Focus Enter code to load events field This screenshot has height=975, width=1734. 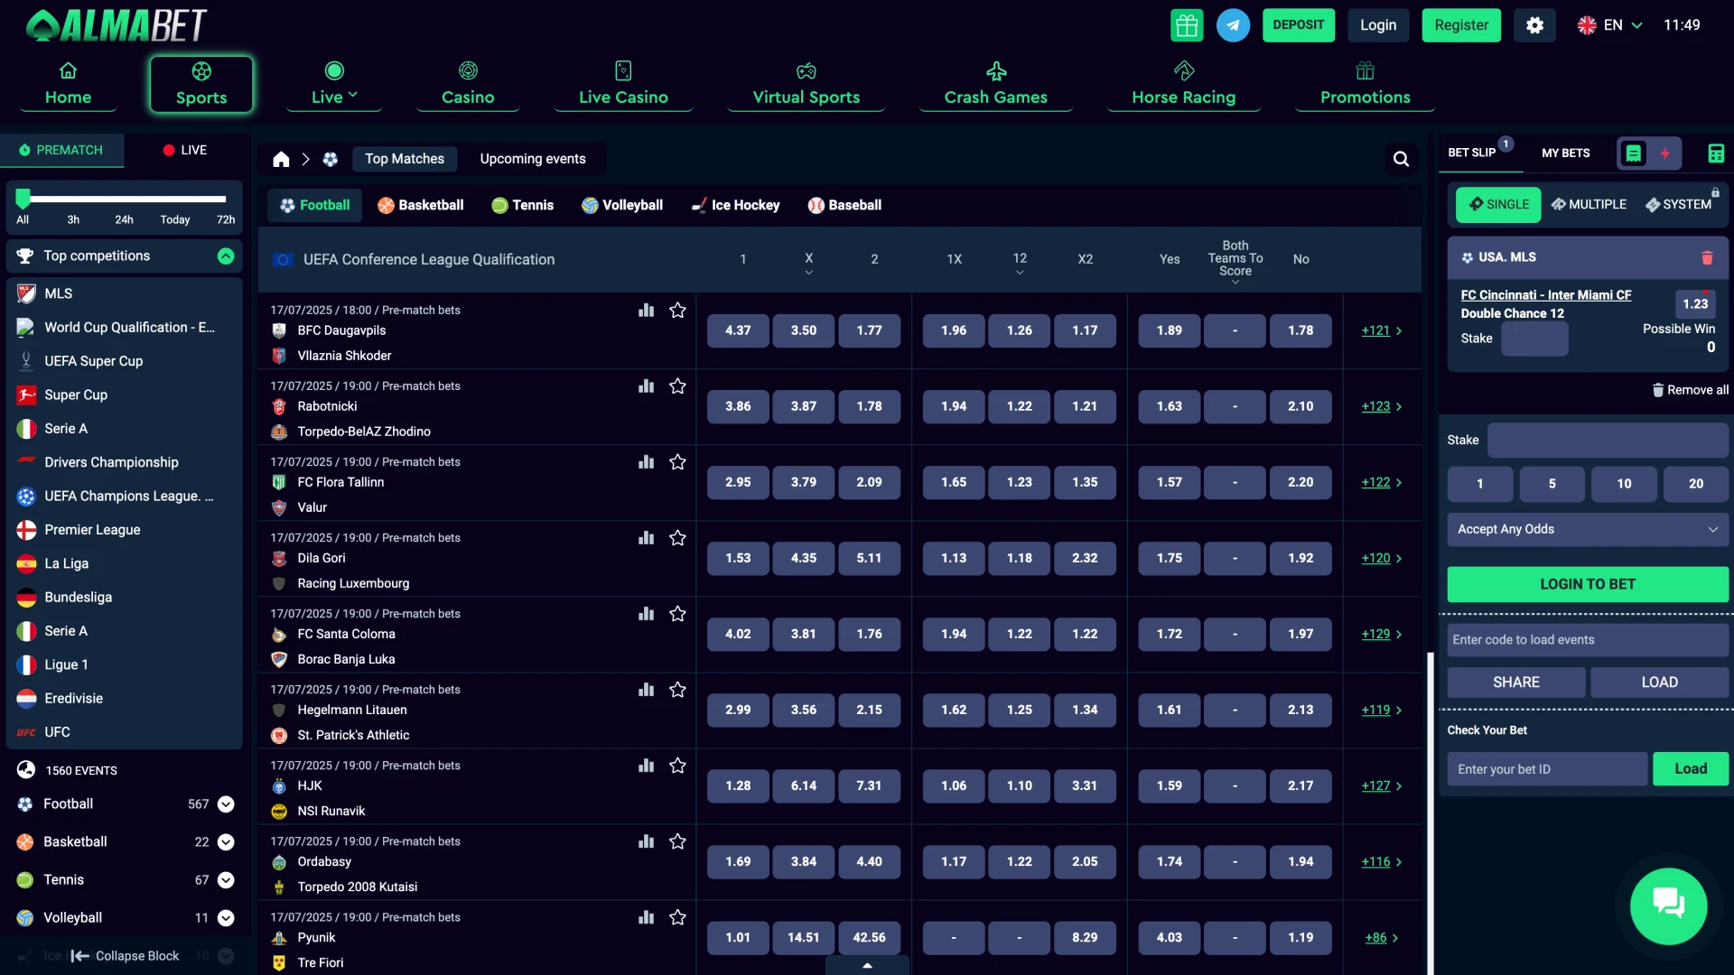coord(1588,640)
